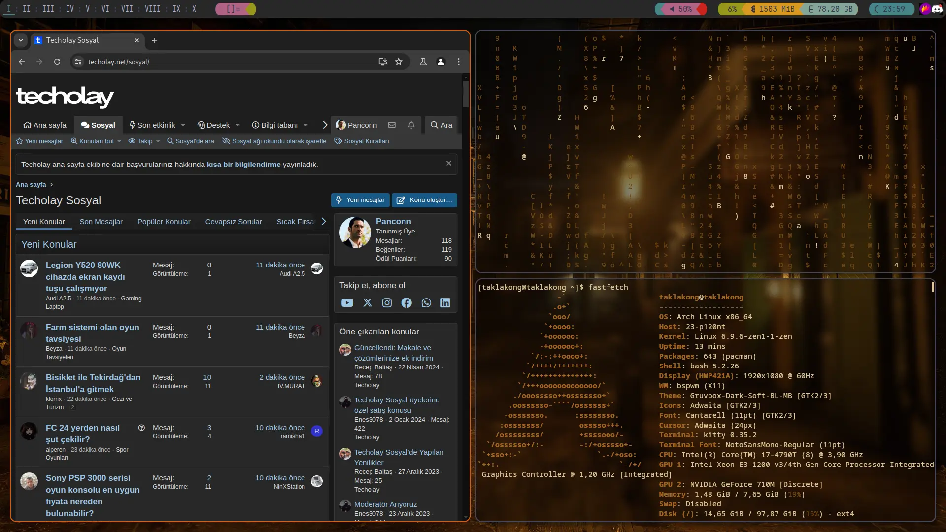This screenshot has height=532, width=946.
Task: Switch to Yeni Konular tab
Action: click(x=44, y=222)
